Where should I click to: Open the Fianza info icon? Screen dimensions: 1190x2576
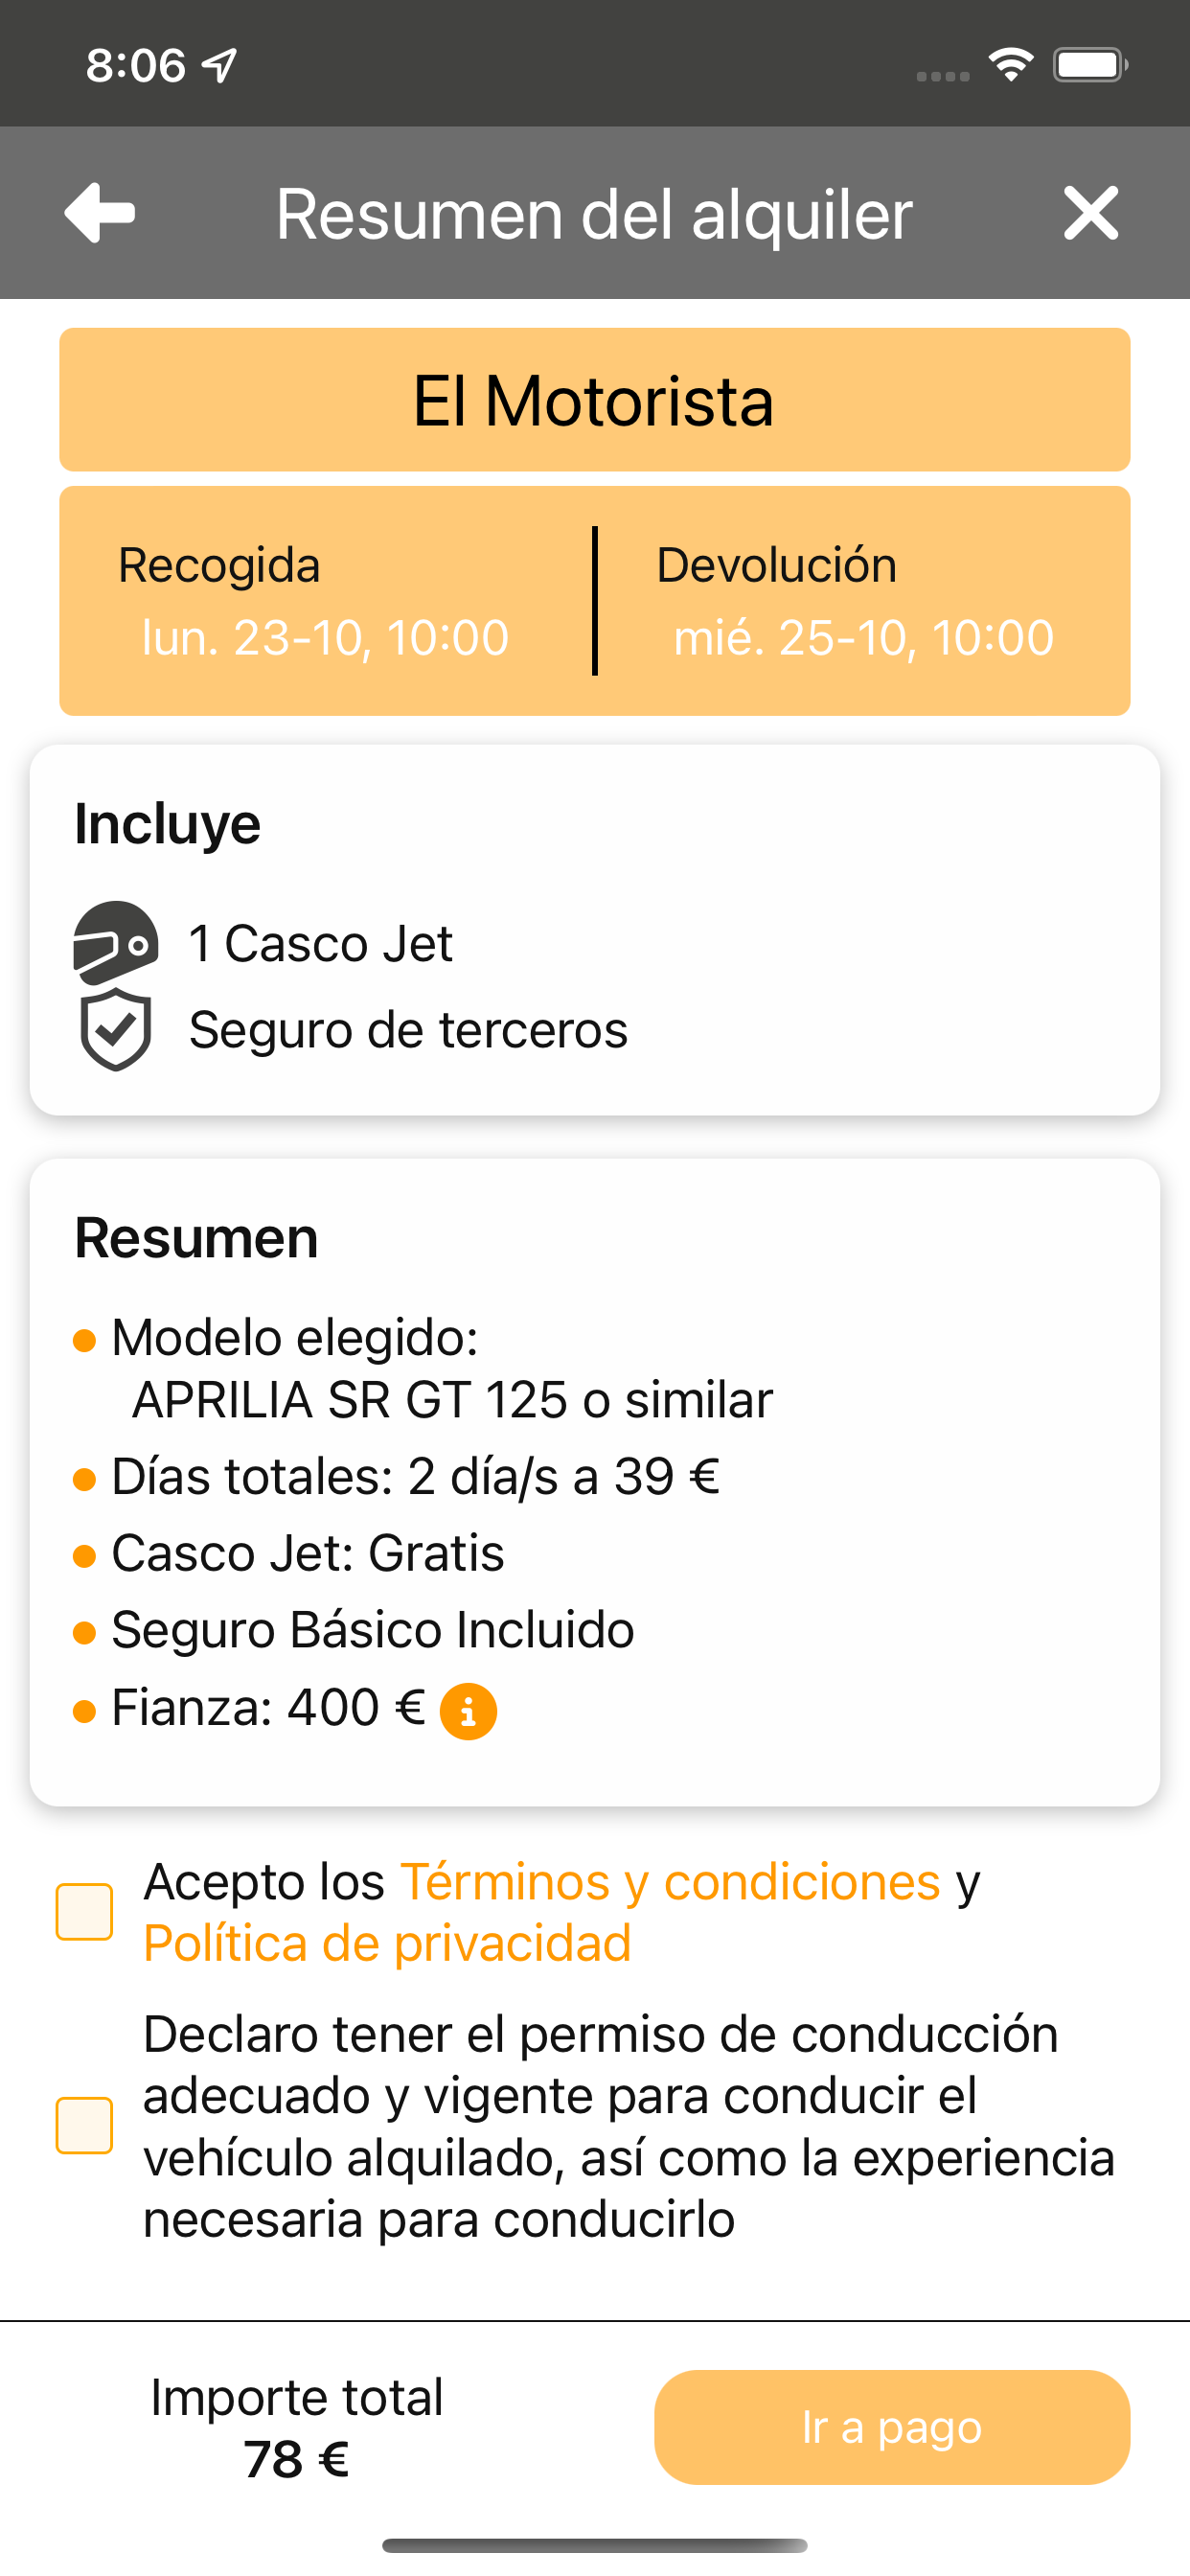[x=468, y=1711]
